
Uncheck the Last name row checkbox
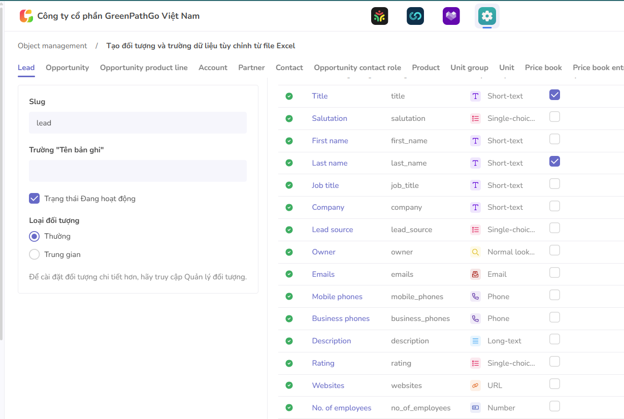[555, 162]
